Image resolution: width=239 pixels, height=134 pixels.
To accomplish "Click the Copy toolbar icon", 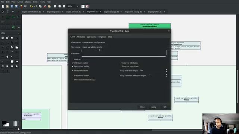I will point(40,6).
